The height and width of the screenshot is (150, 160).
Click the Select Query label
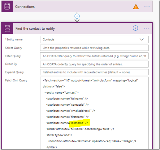pos(14,48)
